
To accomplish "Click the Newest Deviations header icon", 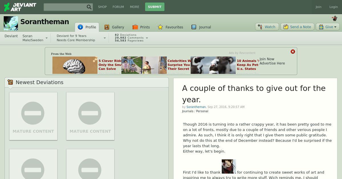I will click(x=11, y=82).
